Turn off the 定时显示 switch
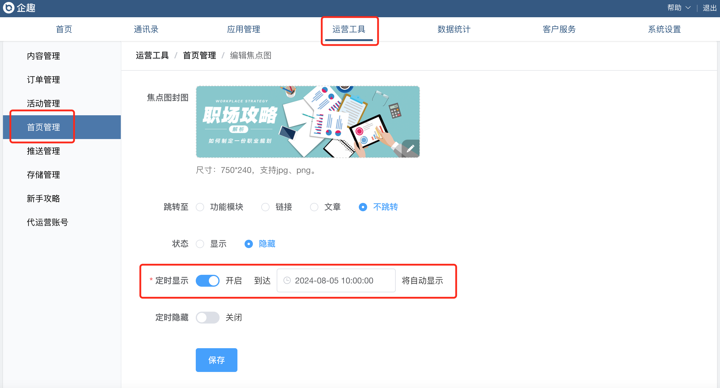 pos(208,280)
